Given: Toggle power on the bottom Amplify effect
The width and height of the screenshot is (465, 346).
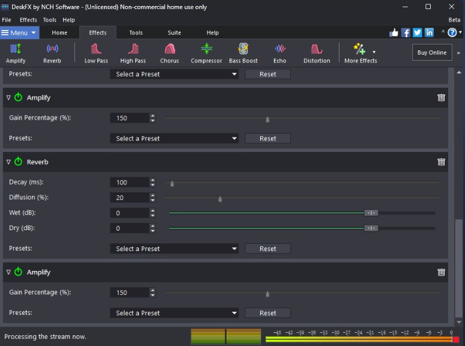Looking at the screenshot, I should [18, 272].
